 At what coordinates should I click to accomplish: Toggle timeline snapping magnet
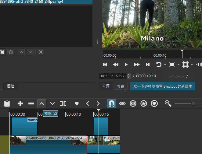click(112, 103)
